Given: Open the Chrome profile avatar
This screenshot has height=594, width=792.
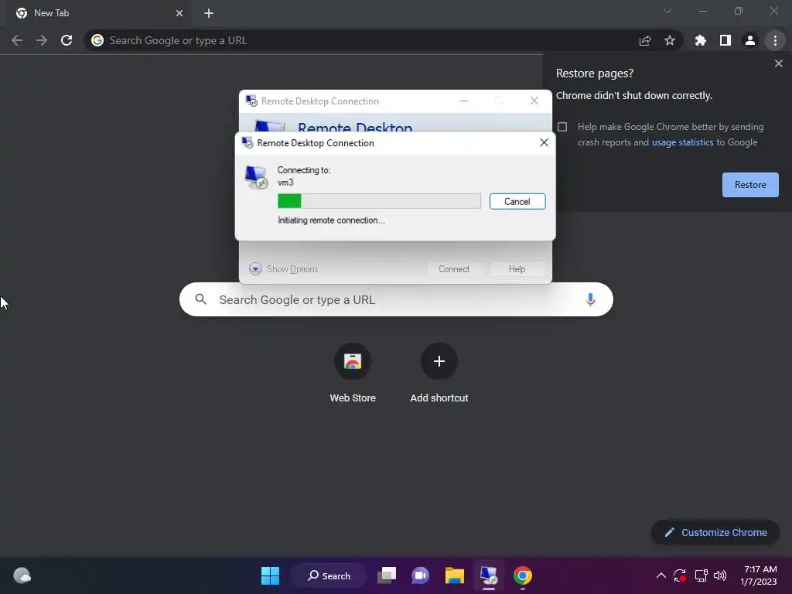Looking at the screenshot, I should coord(750,40).
